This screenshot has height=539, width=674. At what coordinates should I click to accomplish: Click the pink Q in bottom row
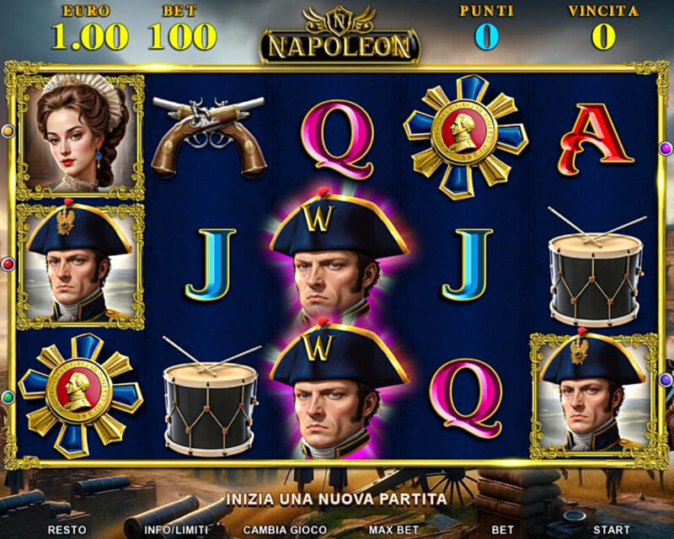pos(466,398)
